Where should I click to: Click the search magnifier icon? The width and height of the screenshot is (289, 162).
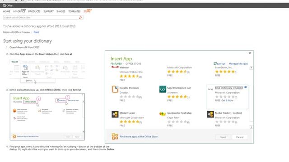pyautogui.click(x=80, y=18)
